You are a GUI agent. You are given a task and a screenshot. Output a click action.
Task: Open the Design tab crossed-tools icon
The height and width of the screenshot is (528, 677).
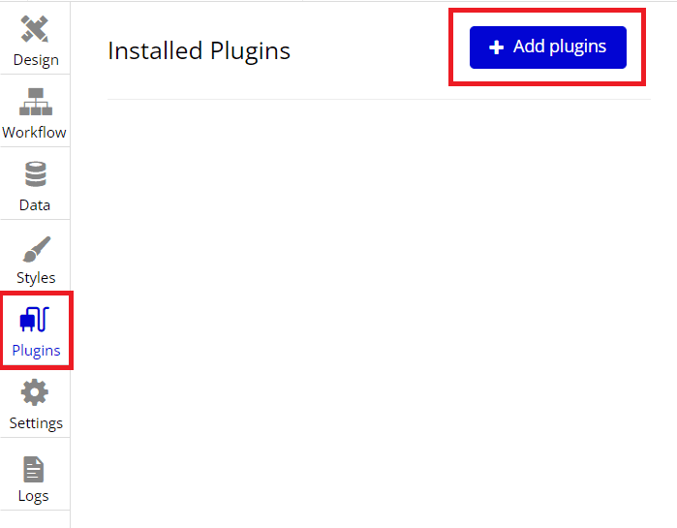[x=35, y=29]
